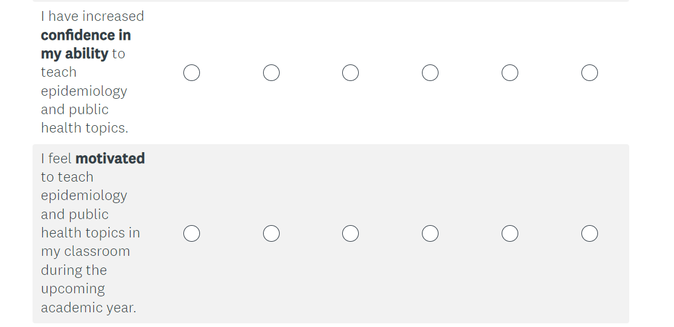Click the bold 'motivated' word
Image resolution: width=674 pixels, height=327 pixels.
point(110,158)
